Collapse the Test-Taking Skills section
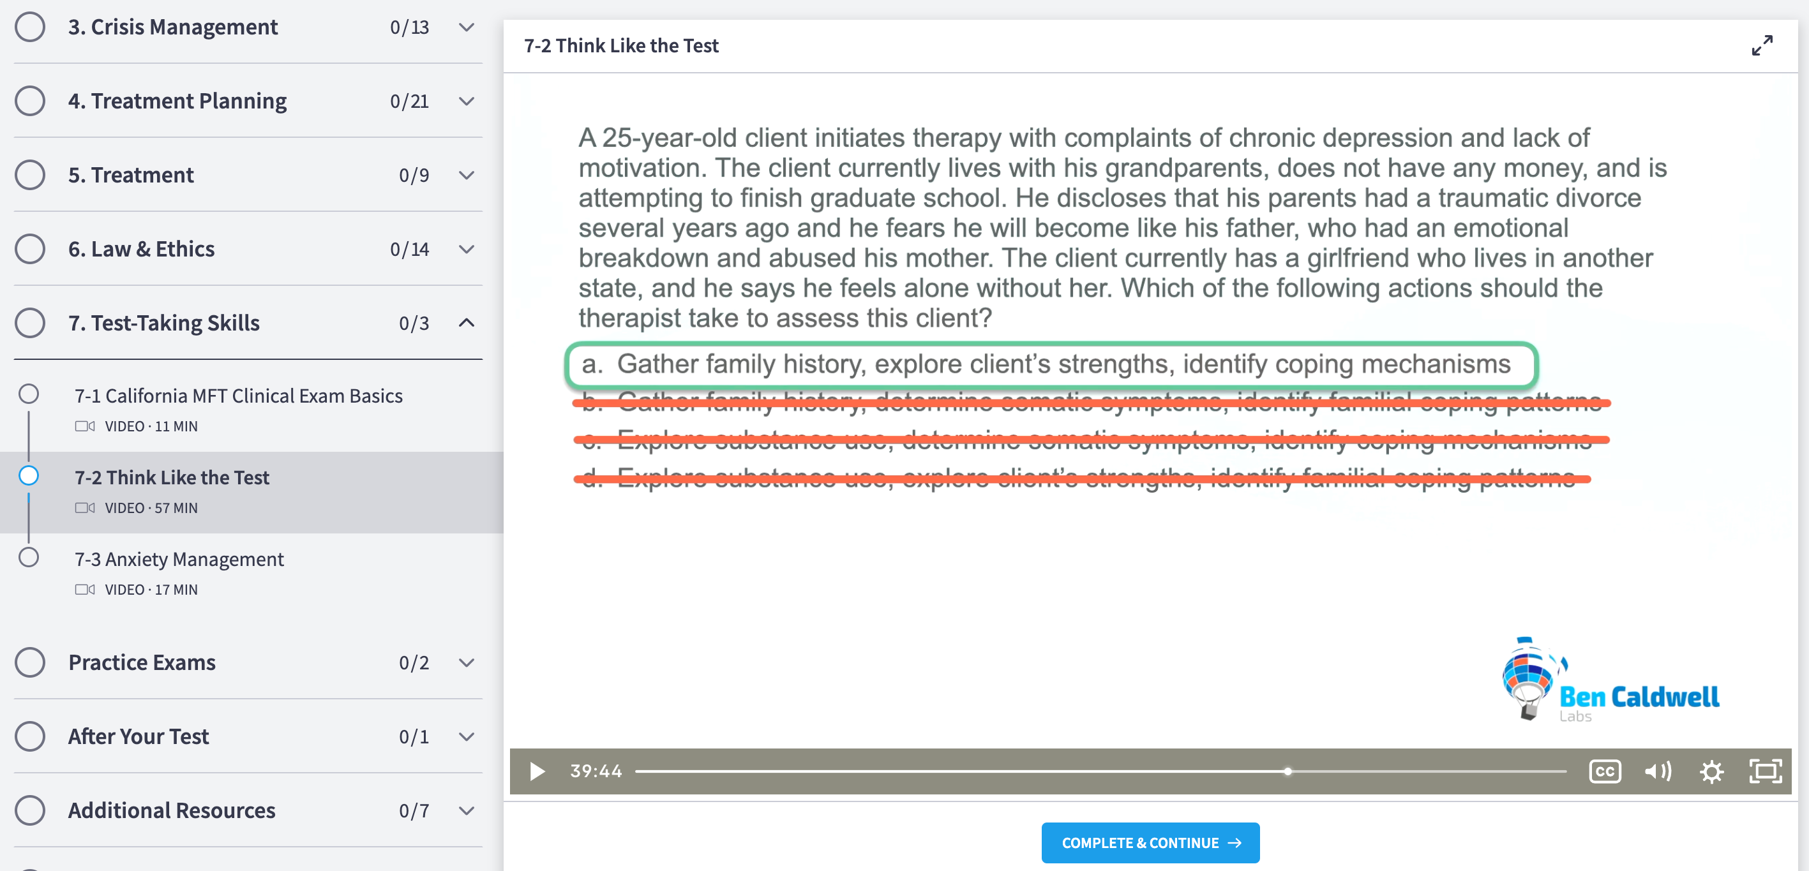This screenshot has height=871, width=1809. coord(467,324)
